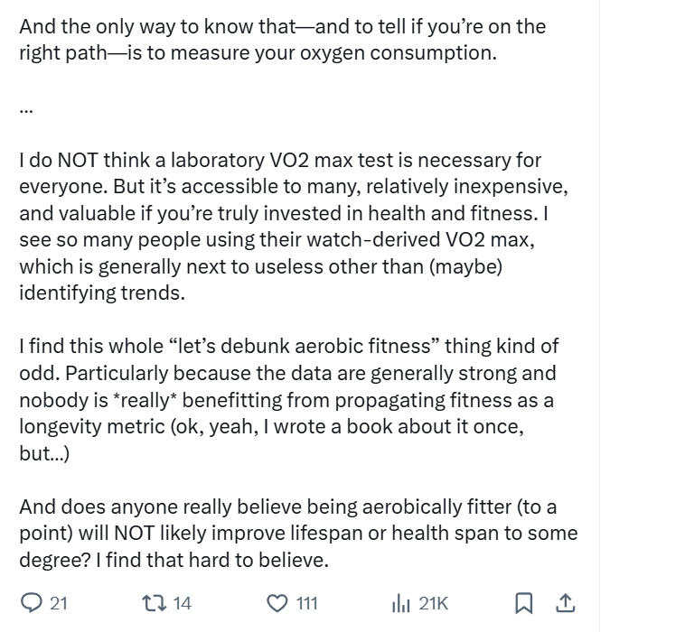Viewport: 685px width, 632px height.
Task: Bookmark this post
Action: [x=524, y=602]
